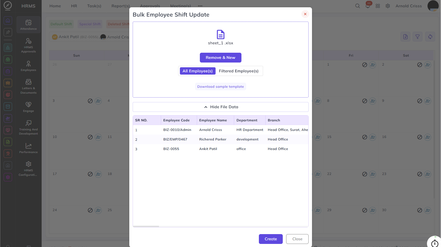Open the top menu overflow ellipsis

(200, 6)
